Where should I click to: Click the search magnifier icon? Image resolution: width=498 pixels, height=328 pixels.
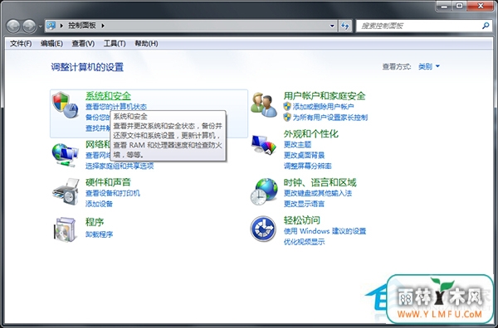point(486,26)
